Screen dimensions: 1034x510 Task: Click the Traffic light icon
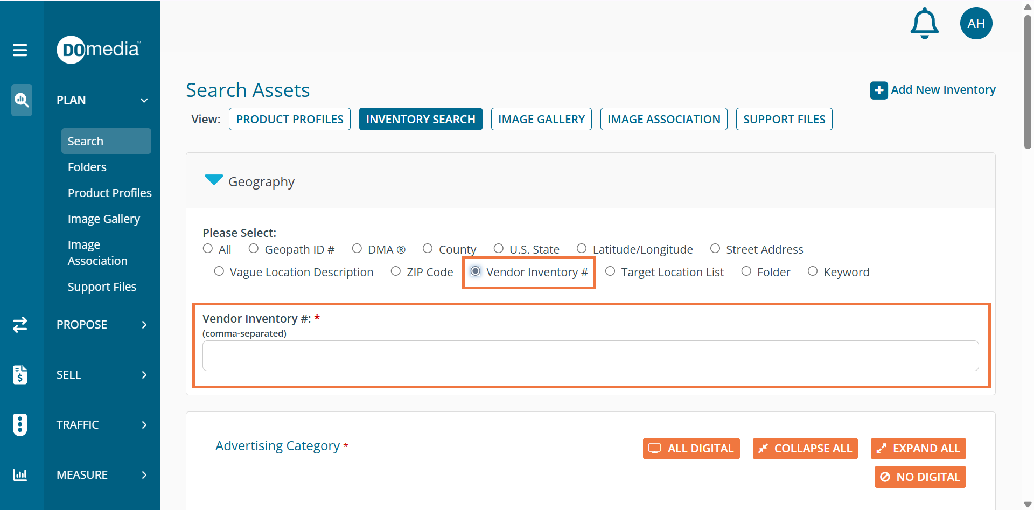(20, 424)
